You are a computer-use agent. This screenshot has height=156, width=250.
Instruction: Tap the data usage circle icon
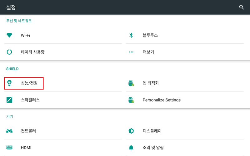(x=9, y=52)
